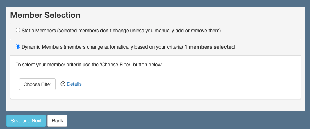Click the word 'Details' beside the help icon
Image resolution: width=310 pixels, height=129 pixels.
[74, 84]
